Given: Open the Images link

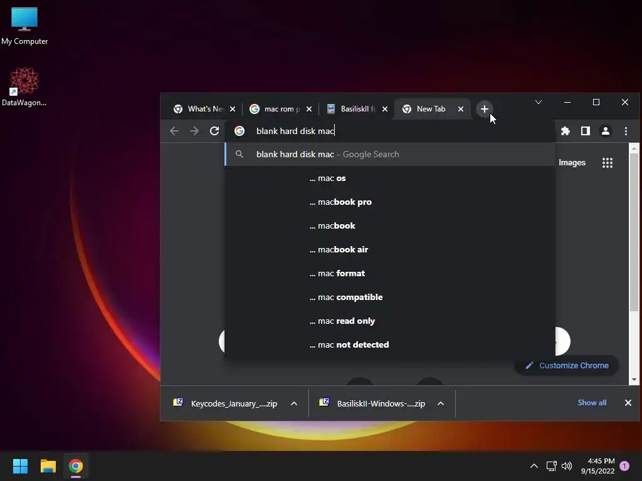Looking at the screenshot, I should point(572,163).
